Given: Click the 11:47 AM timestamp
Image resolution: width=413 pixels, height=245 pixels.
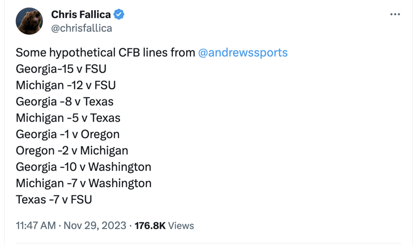Looking at the screenshot, I should tap(36, 226).
